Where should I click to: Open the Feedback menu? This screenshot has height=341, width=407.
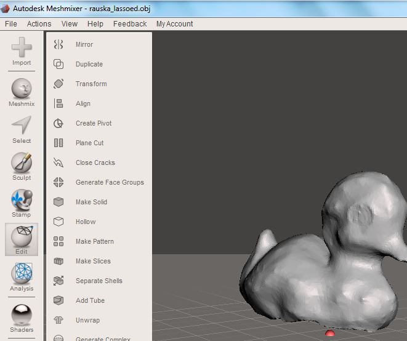pyautogui.click(x=130, y=24)
